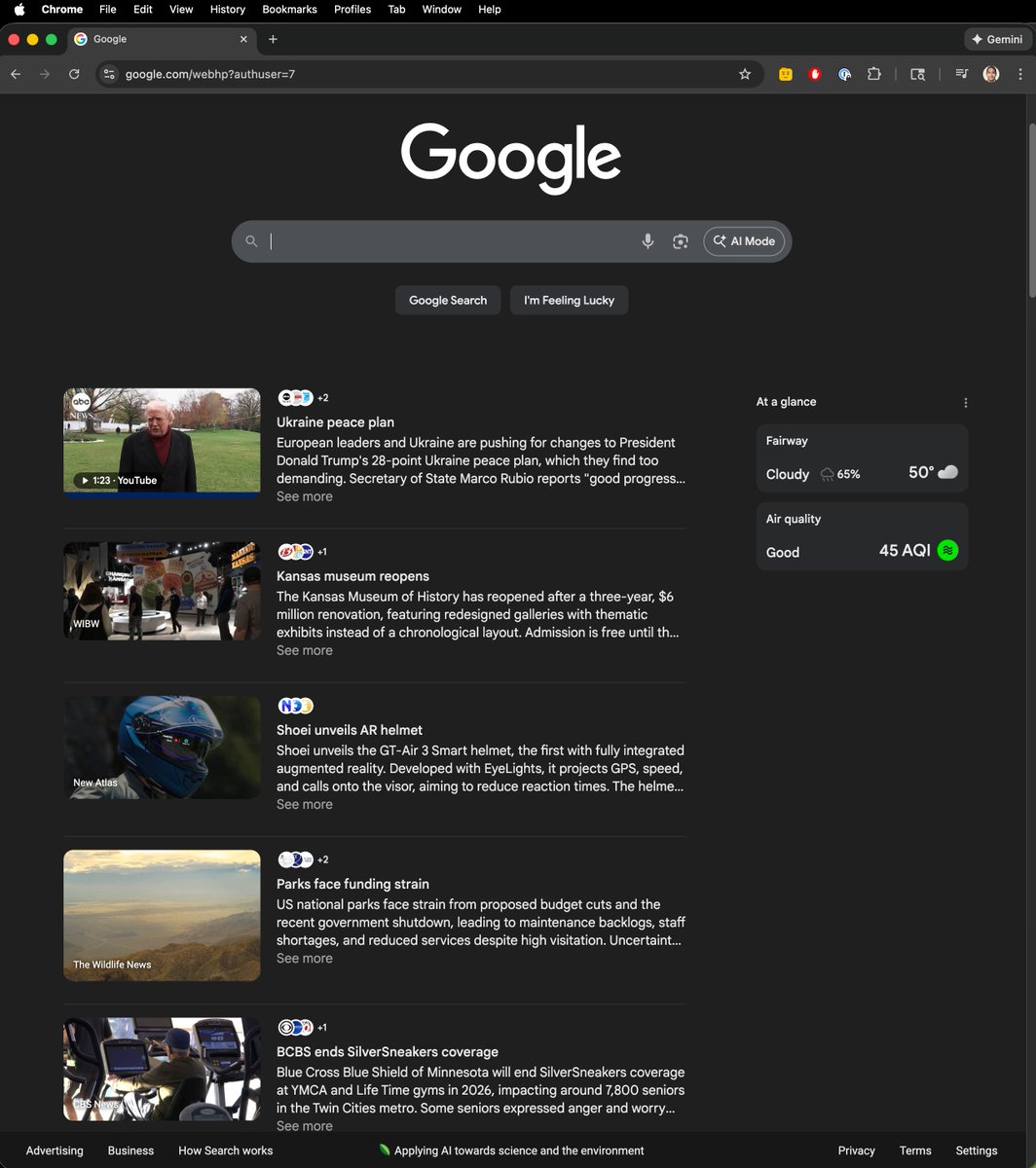
Task: Click the BCBS ends SilverSneakers coverage headline
Action: pos(387,1052)
